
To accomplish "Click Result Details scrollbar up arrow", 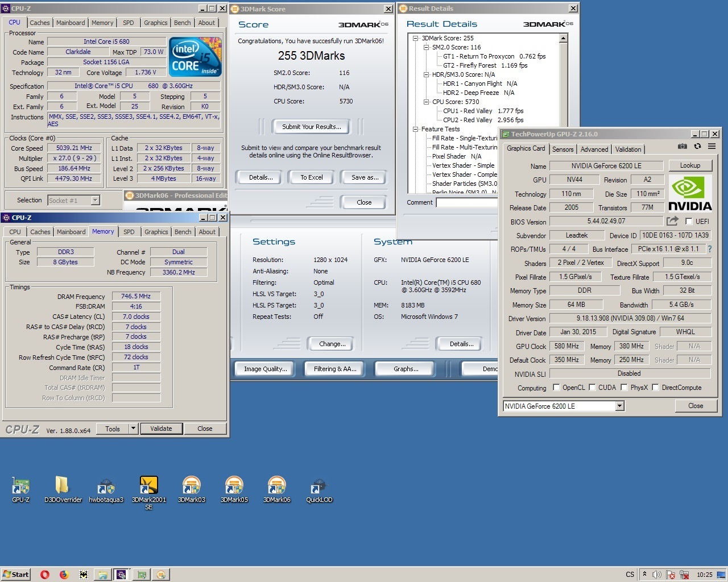I will point(563,38).
